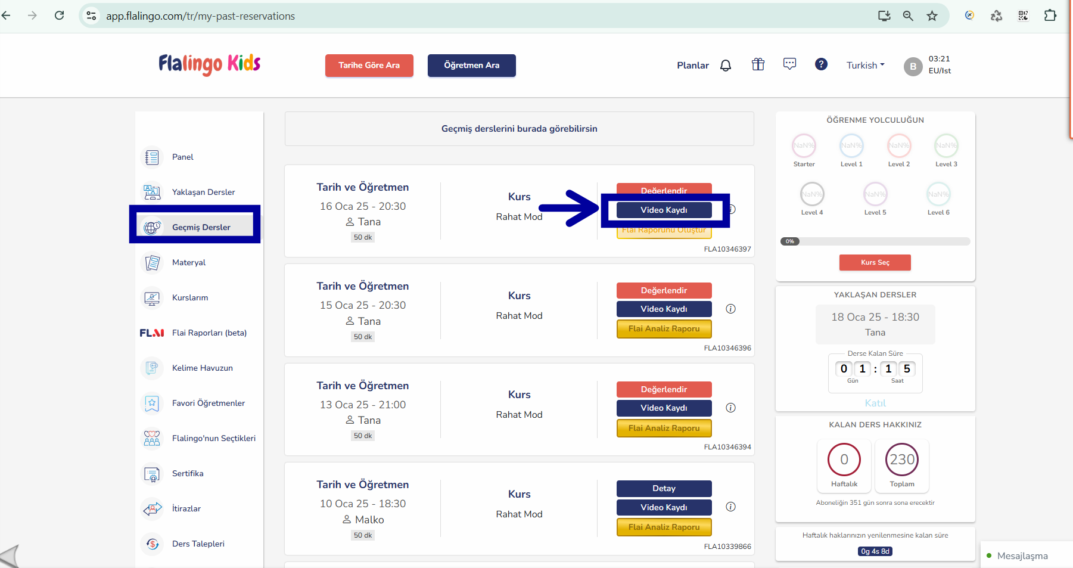Click the 18 Oca 25 upcoming lesson card
This screenshot has height=568, width=1073.
[x=875, y=324]
